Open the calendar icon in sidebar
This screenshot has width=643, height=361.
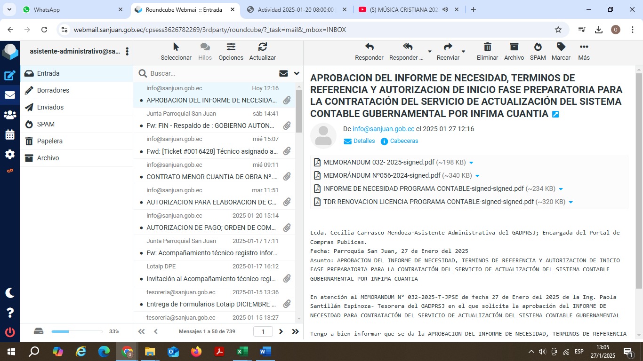(x=10, y=134)
